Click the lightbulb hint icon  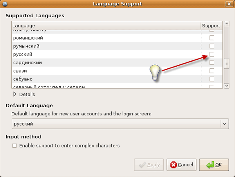tap(155, 73)
